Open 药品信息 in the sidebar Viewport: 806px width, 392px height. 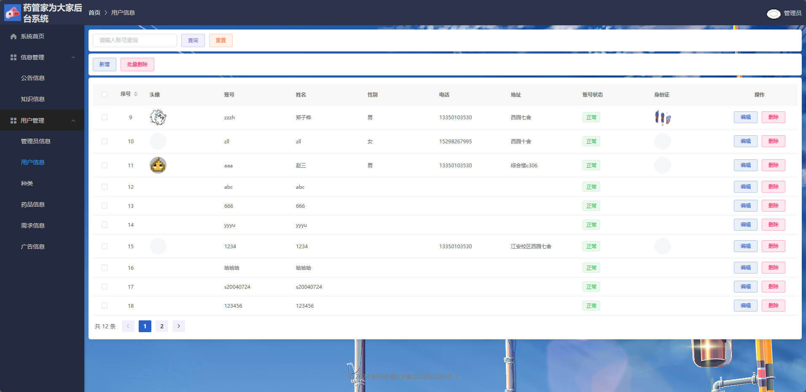(33, 204)
